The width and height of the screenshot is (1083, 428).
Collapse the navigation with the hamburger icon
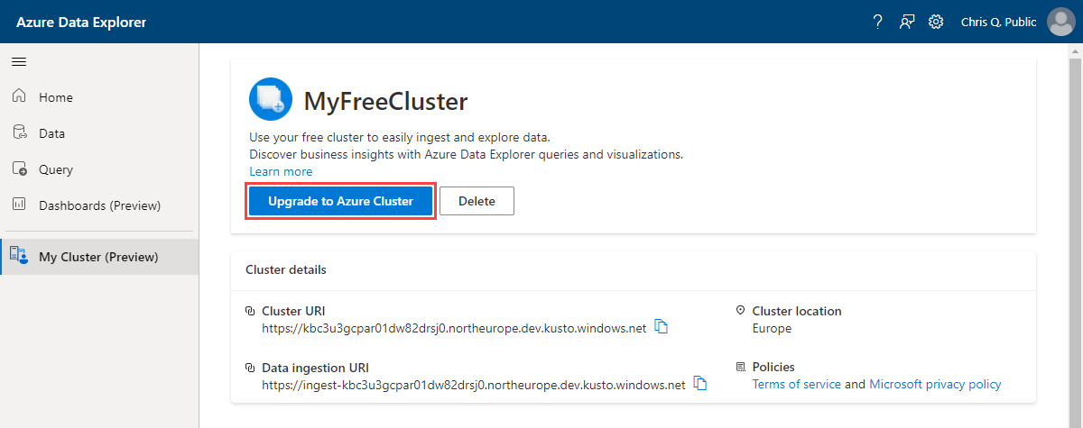click(18, 61)
